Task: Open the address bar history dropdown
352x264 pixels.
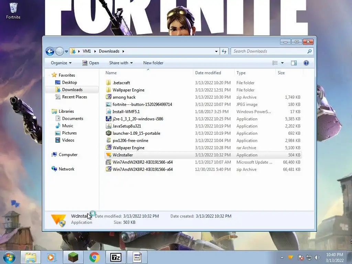Action: click(x=216, y=52)
